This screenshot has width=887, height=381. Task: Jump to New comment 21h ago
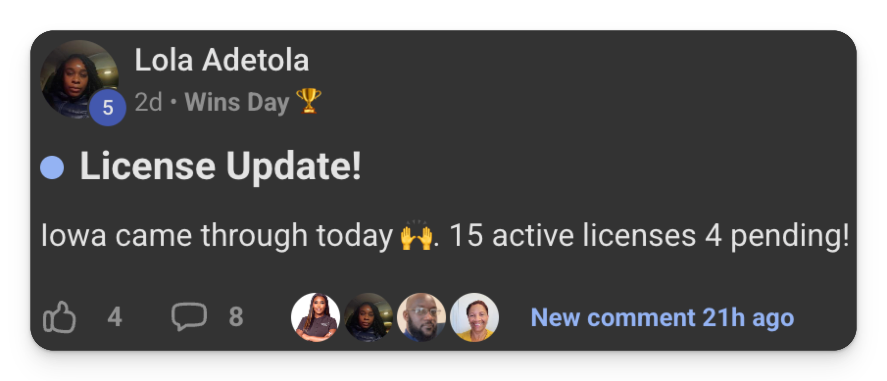click(x=662, y=317)
